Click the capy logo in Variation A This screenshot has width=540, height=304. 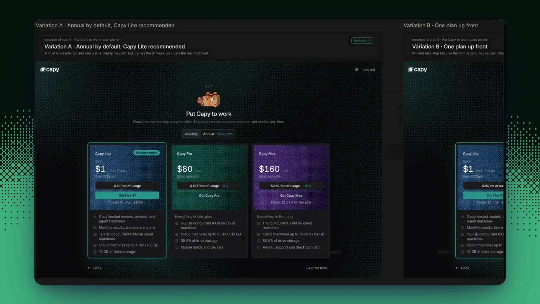pos(49,69)
